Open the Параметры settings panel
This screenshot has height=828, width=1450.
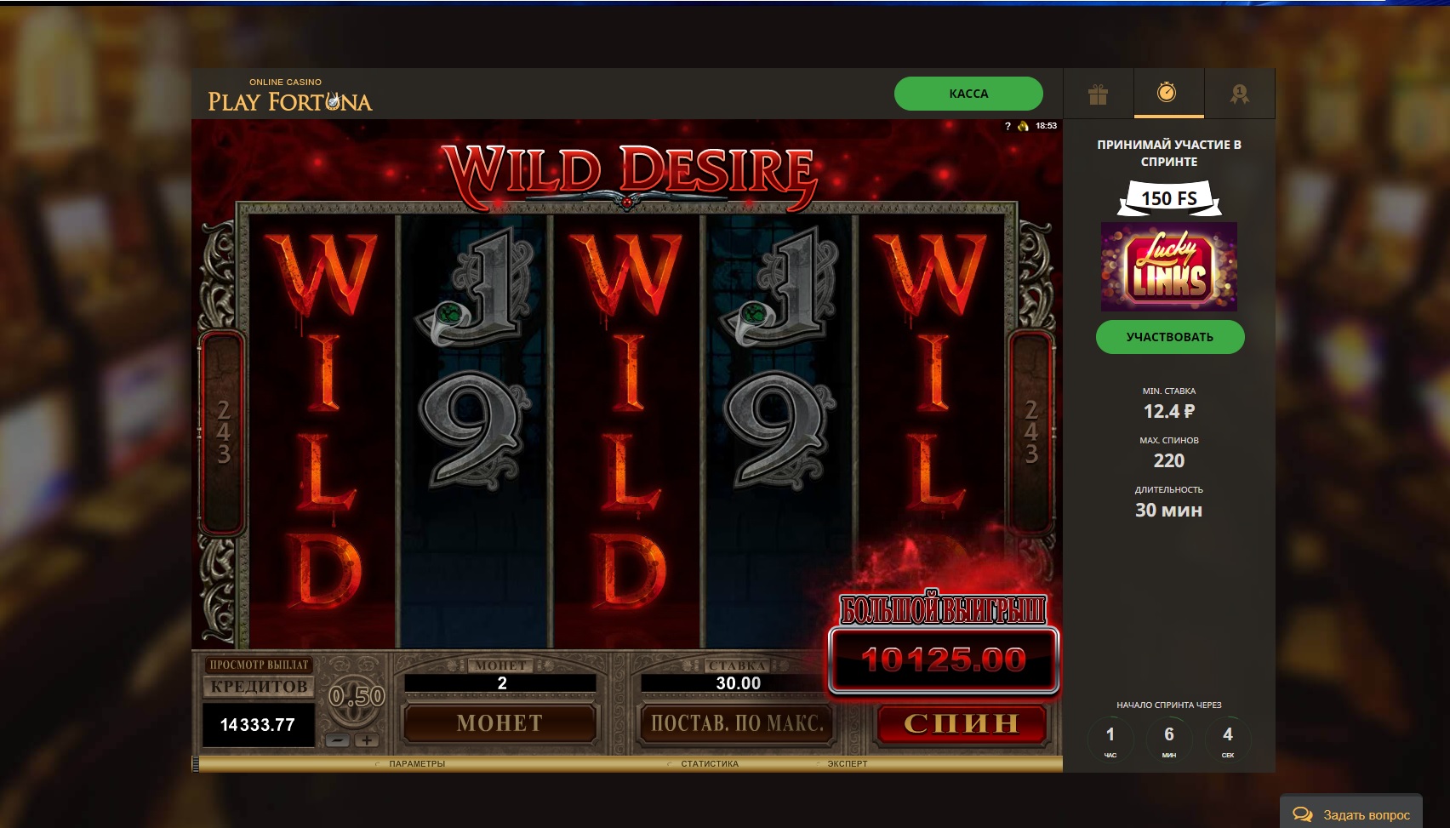click(417, 763)
